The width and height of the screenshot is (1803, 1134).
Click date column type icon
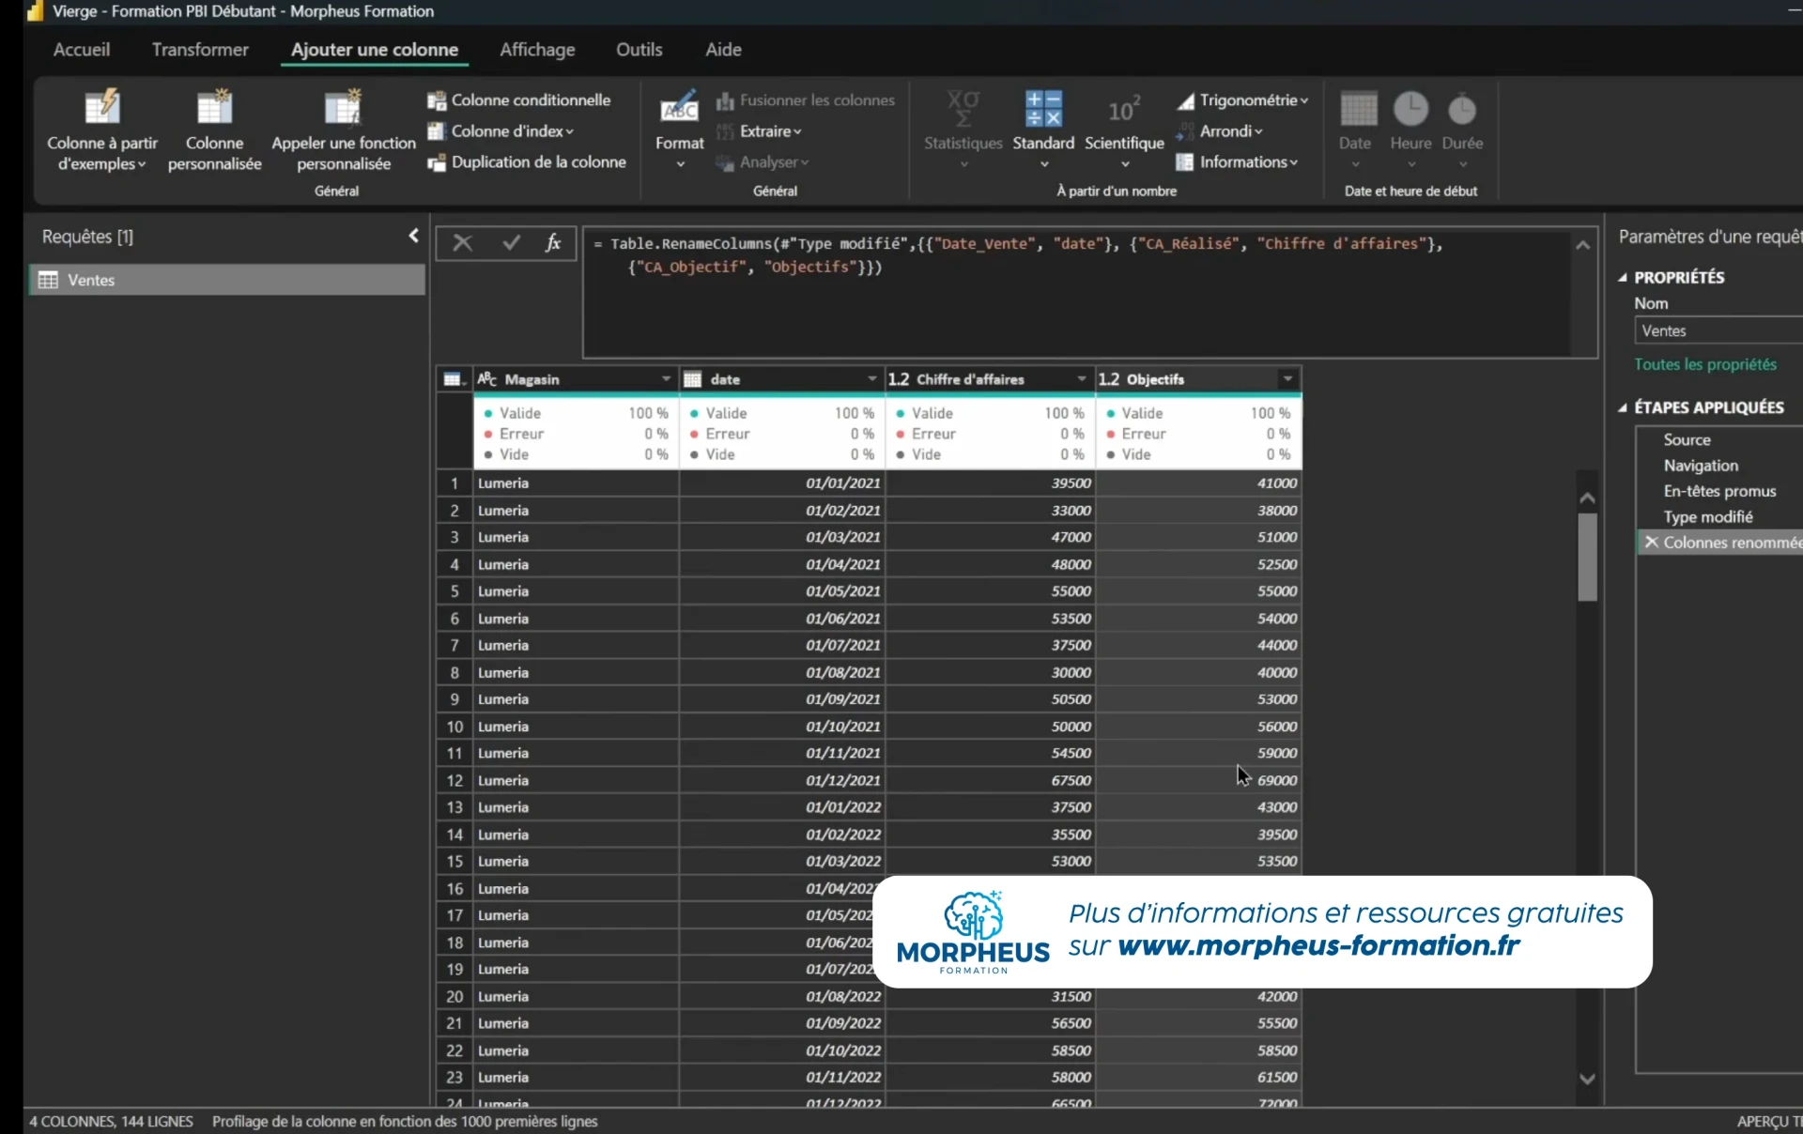(x=693, y=379)
